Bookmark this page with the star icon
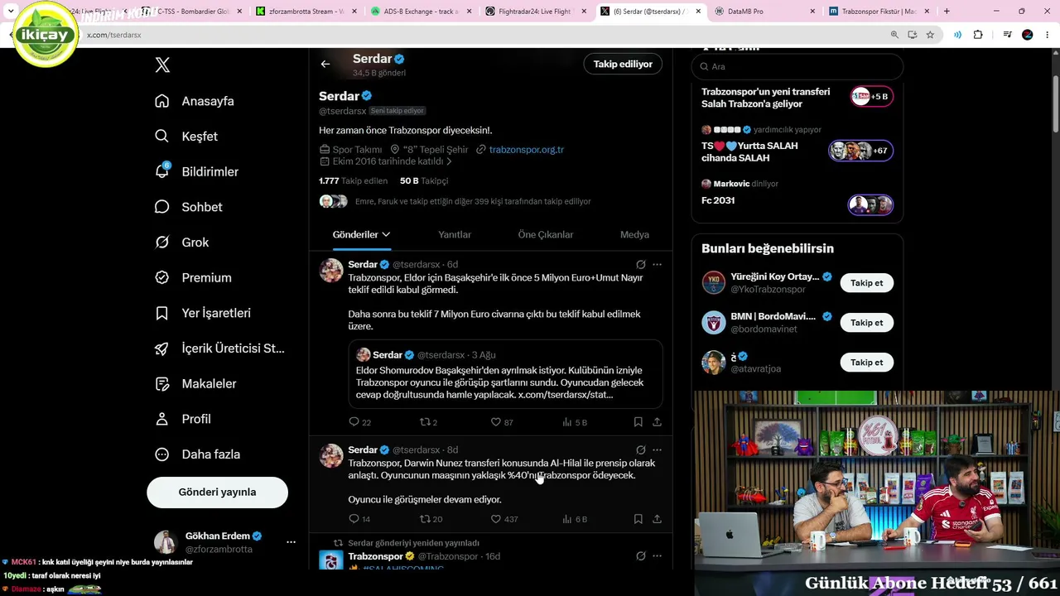This screenshot has width=1060, height=596. click(930, 35)
